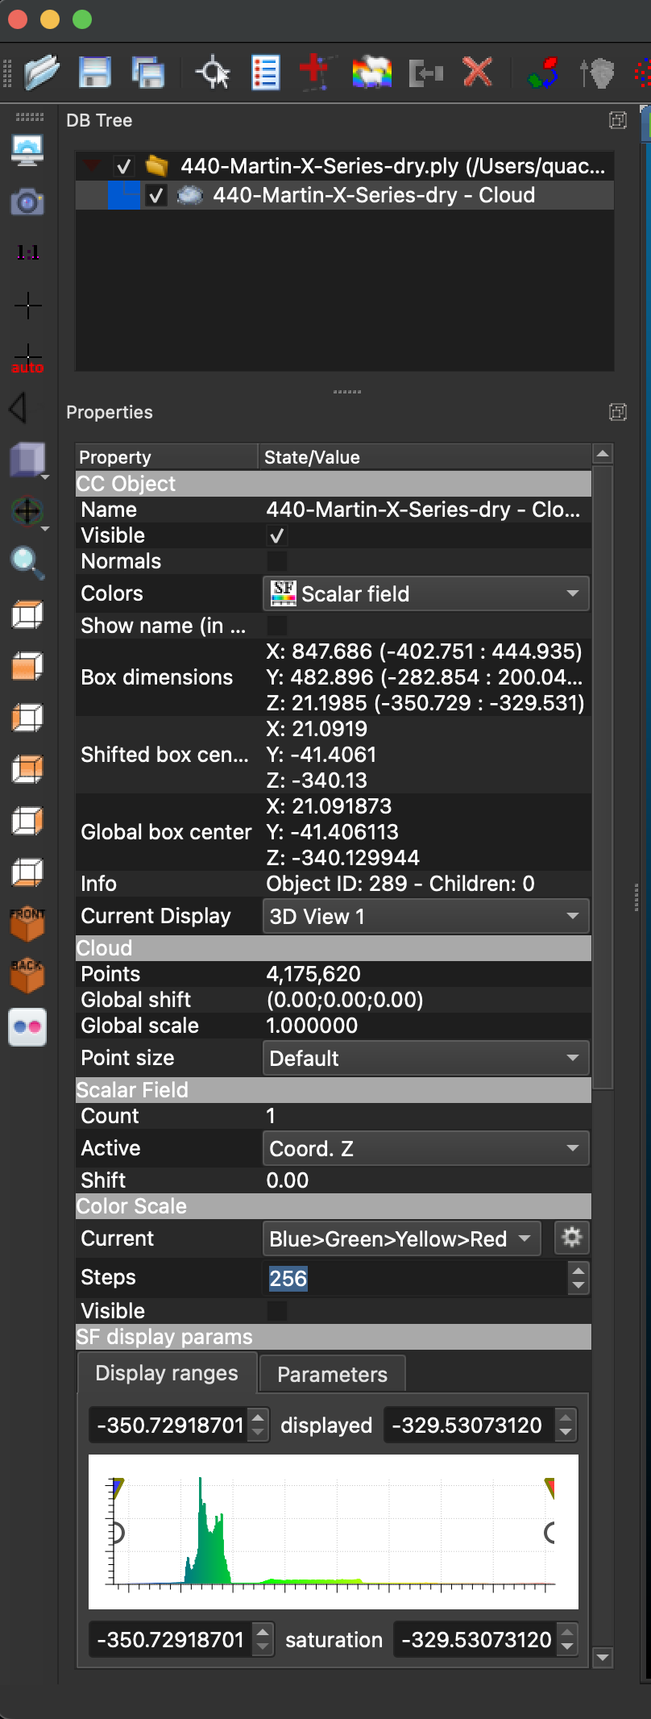Screen dimensions: 651x1719
Task: Set zoom to 1:1 scale
Action: pyautogui.click(x=27, y=253)
